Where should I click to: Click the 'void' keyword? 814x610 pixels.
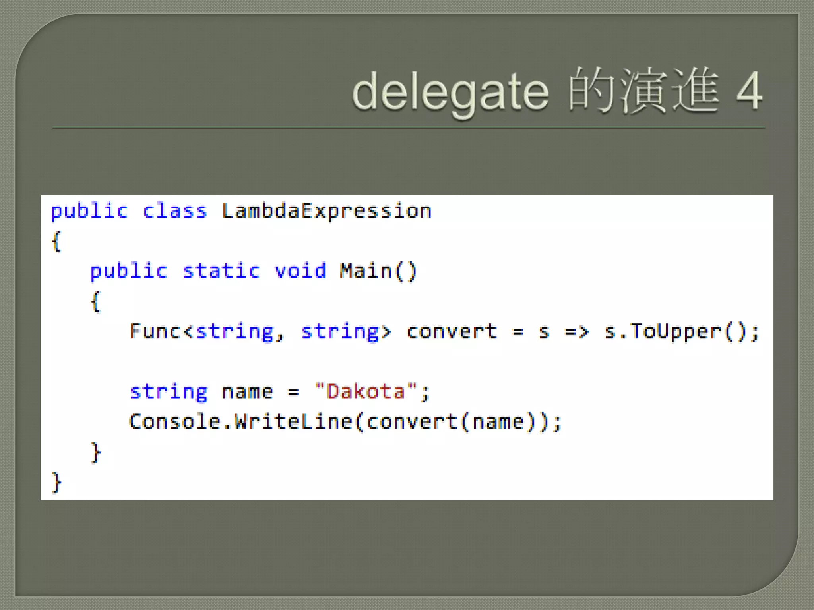pos(300,271)
